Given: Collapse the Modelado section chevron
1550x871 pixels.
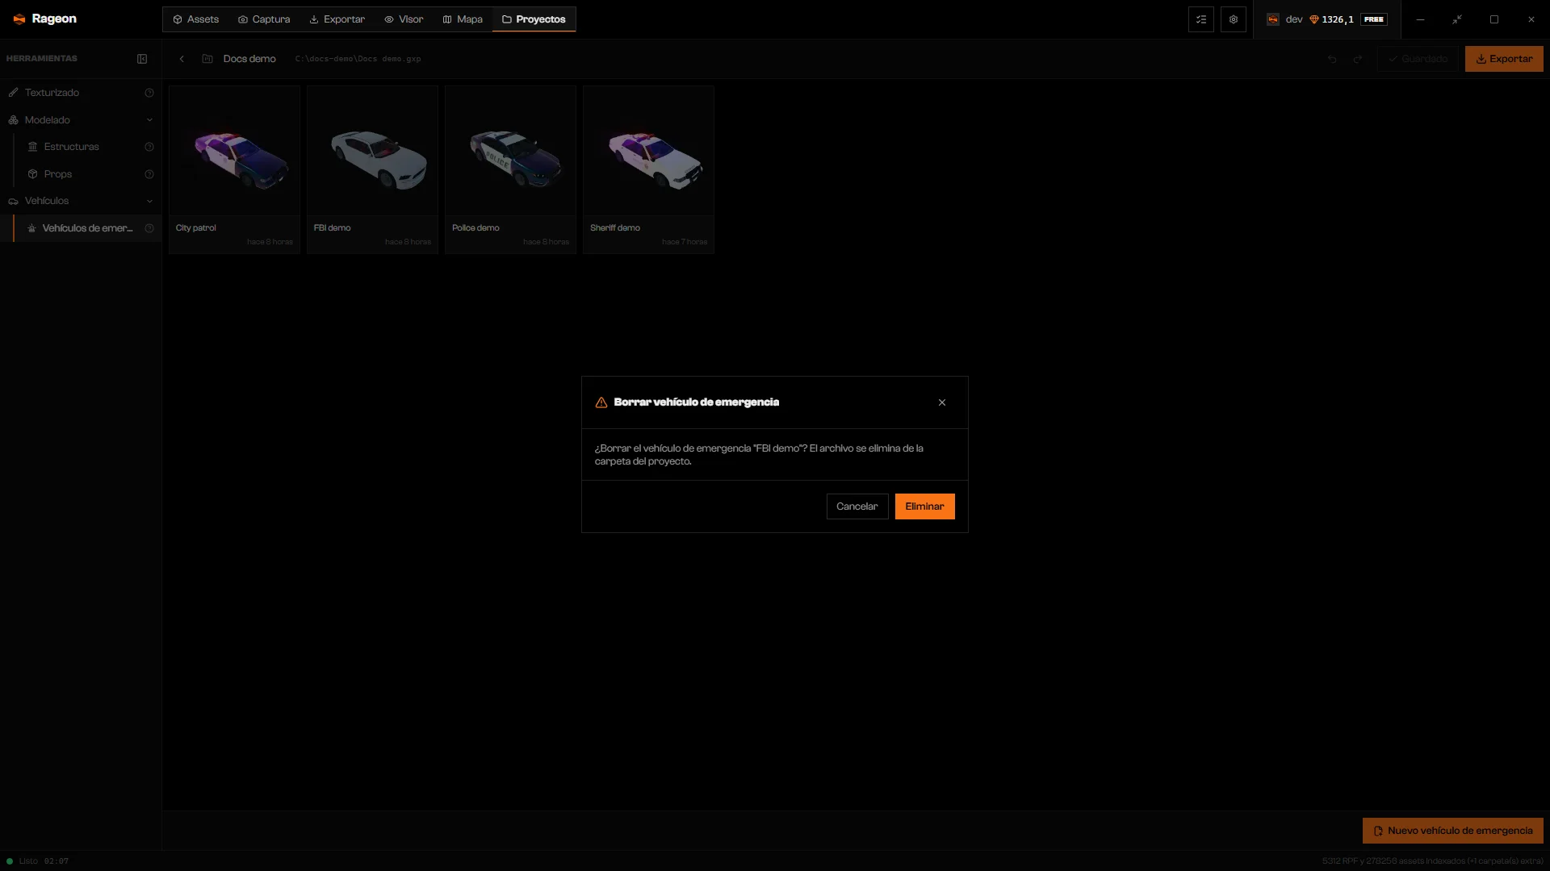Looking at the screenshot, I should (149, 120).
